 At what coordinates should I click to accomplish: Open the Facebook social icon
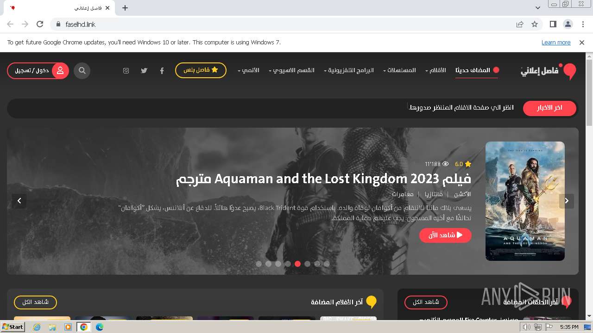[x=162, y=71]
